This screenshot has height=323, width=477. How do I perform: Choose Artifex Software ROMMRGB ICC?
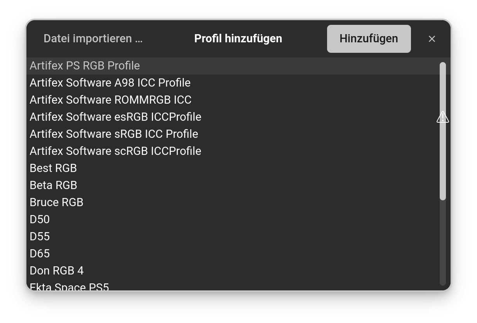pyautogui.click(x=110, y=100)
